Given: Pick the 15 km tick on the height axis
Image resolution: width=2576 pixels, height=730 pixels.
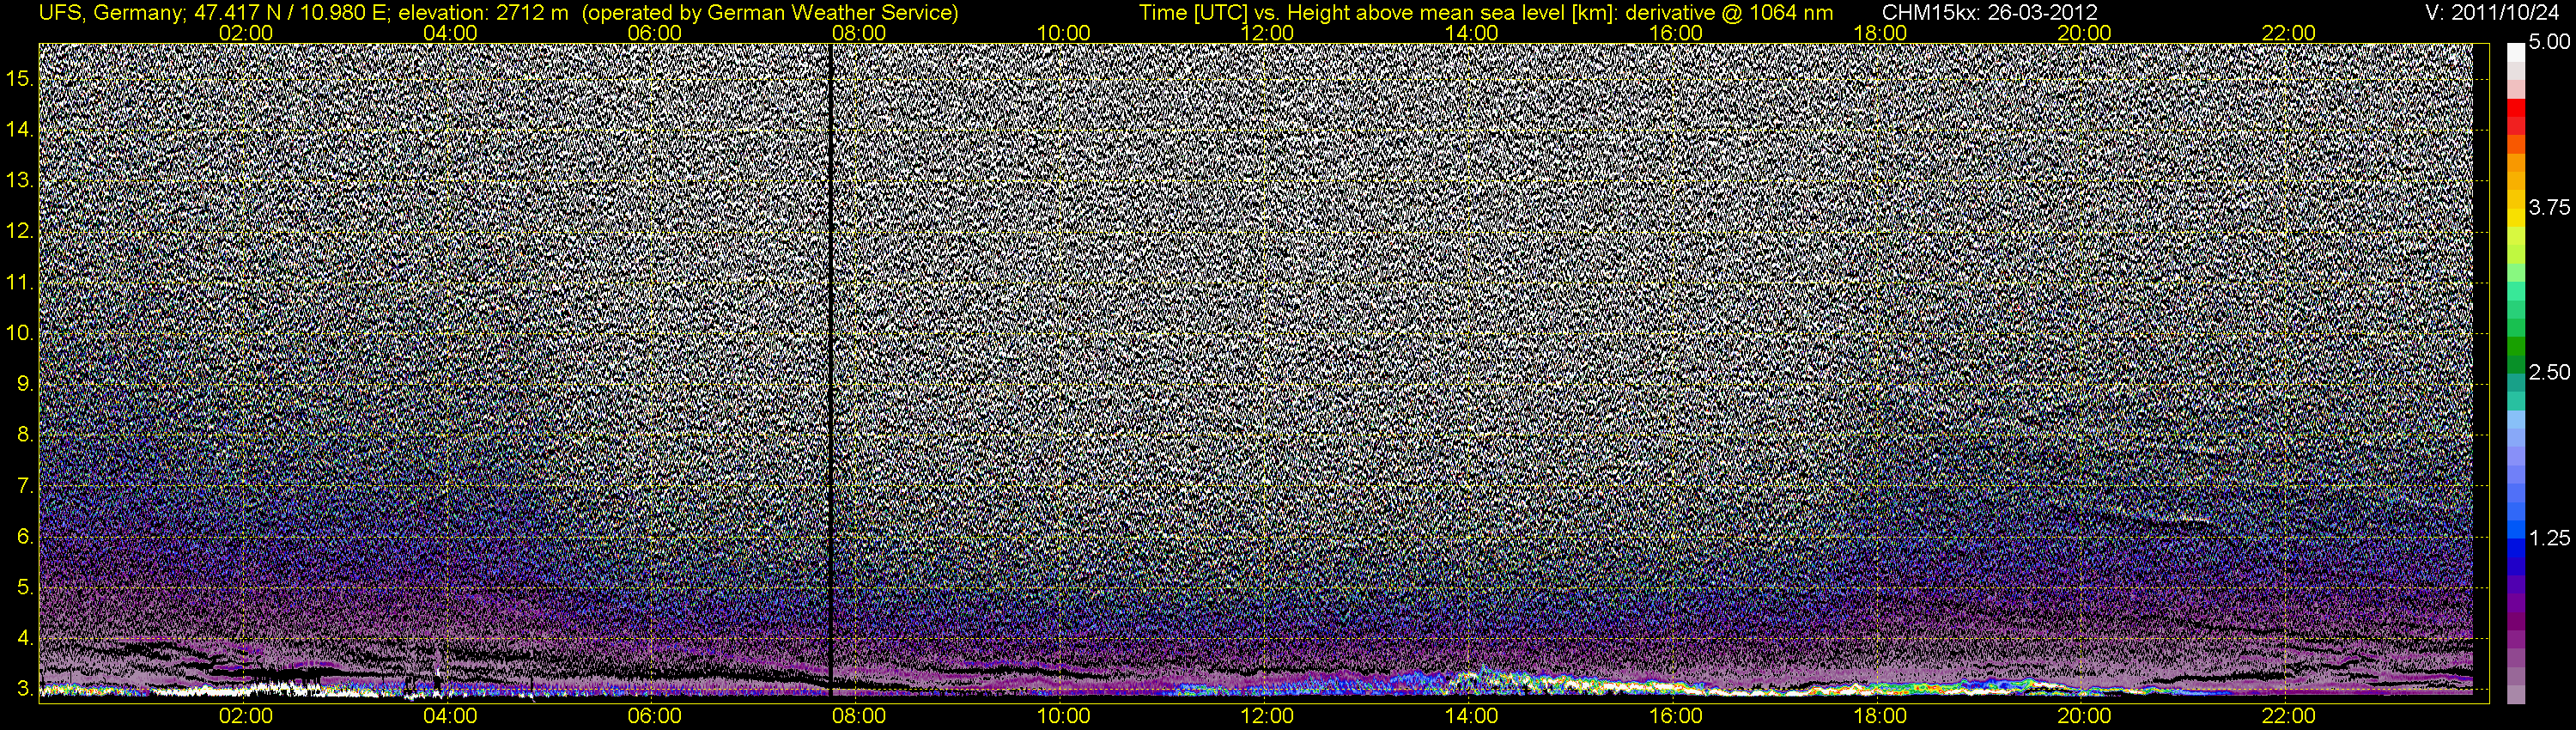Looking at the screenshot, I should [x=20, y=78].
